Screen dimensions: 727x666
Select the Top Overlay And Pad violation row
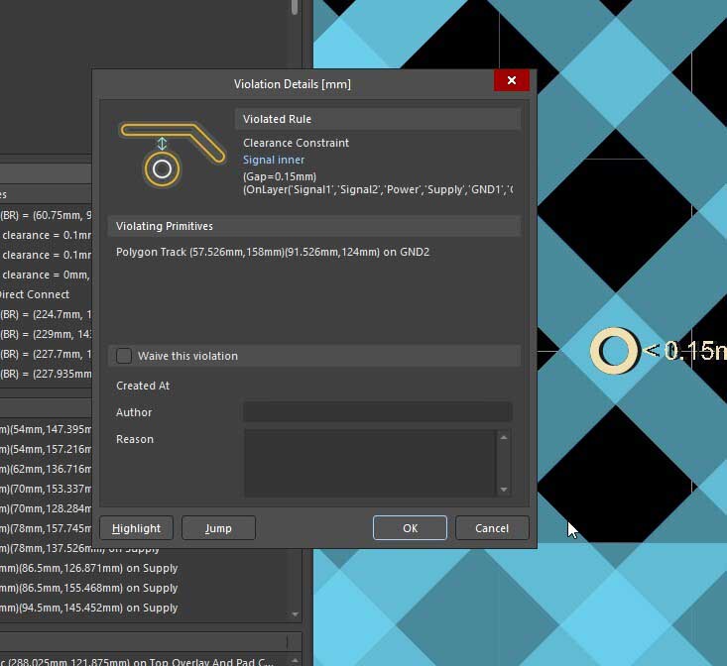139,661
